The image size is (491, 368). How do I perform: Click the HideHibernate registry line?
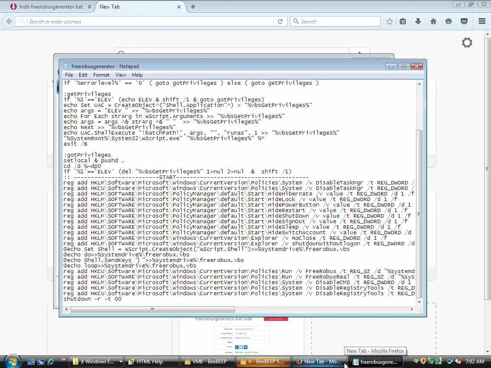click(239, 194)
